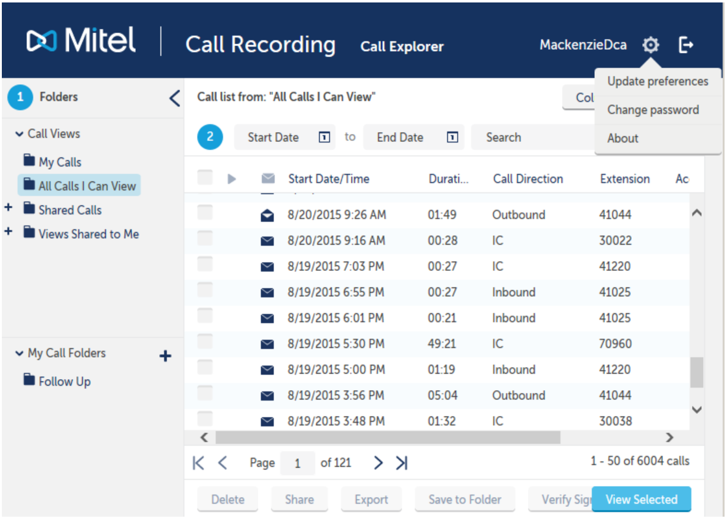Check the 8/19/2015 7:03 PM call box
727x521 pixels.
point(205,264)
